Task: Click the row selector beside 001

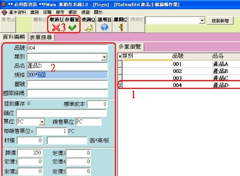Action: 120,64
